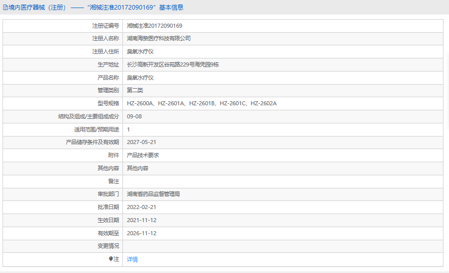Click the attachment 产品技术要求 text
449x273 pixels.
point(143,155)
